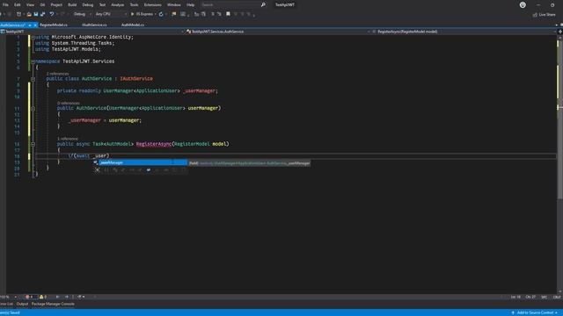Screen dimensions: 563x316
Task: Open the Error List tab
Action: coord(6,304)
